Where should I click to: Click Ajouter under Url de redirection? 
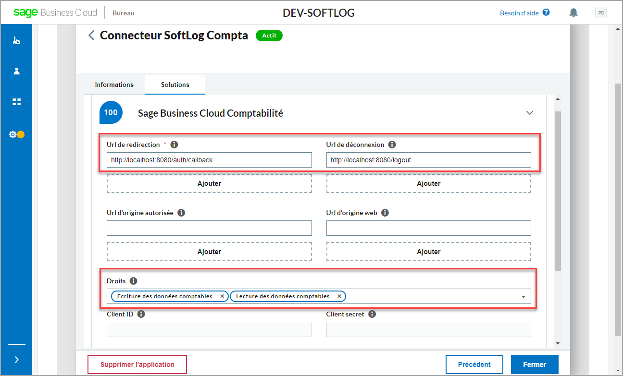click(209, 183)
